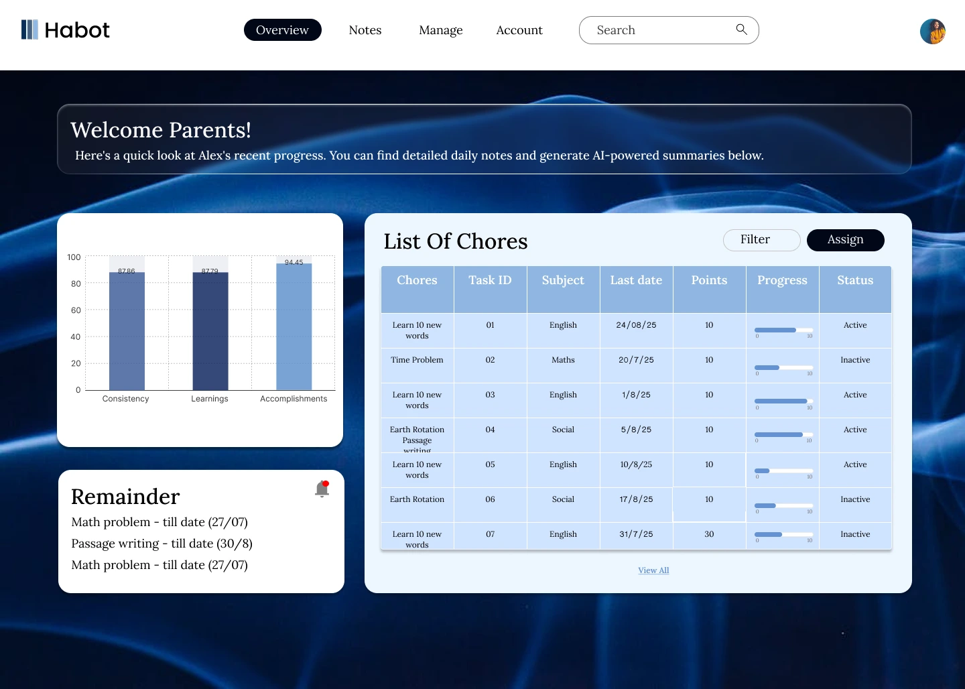The image size is (965, 689).
Task: Click reminder "Passage writing - till date (30/8)"
Action: [x=162, y=544]
